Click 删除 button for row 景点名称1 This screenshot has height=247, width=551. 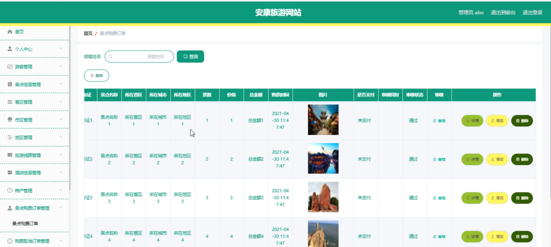click(x=522, y=121)
